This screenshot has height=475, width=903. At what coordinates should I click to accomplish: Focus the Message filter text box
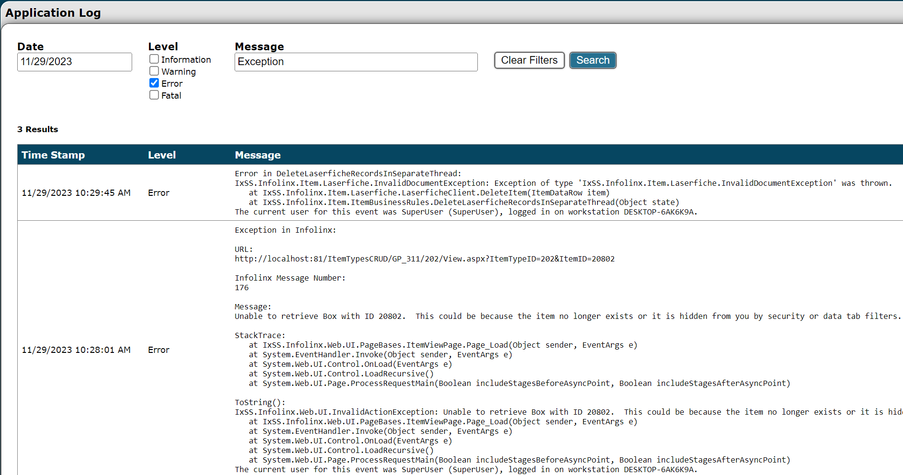click(356, 62)
